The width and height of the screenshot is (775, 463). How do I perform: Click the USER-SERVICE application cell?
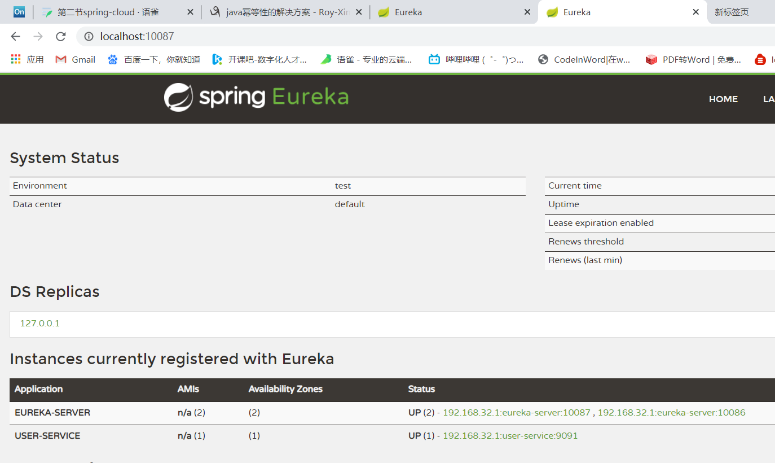coord(47,436)
